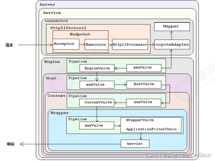Click the Host container label
215x161 pixels.
click(x=51, y=78)
